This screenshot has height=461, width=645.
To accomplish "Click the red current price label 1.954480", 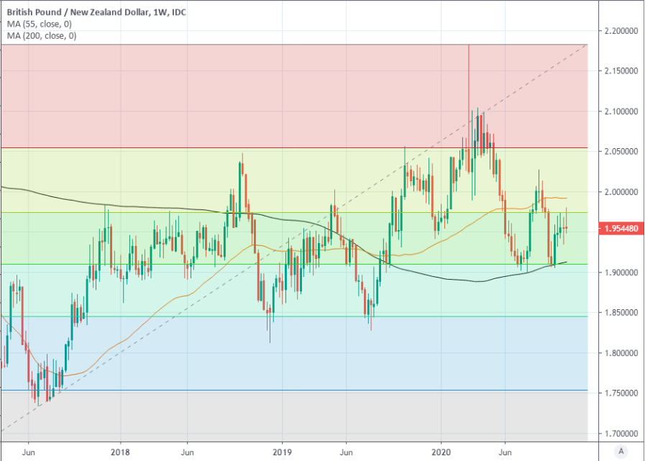I will 621,228.
